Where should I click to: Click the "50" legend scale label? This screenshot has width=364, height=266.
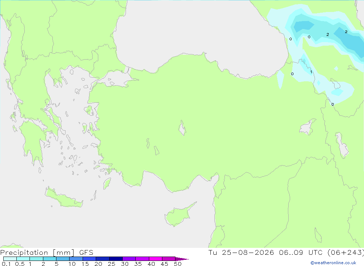click(x=178, y=264)
